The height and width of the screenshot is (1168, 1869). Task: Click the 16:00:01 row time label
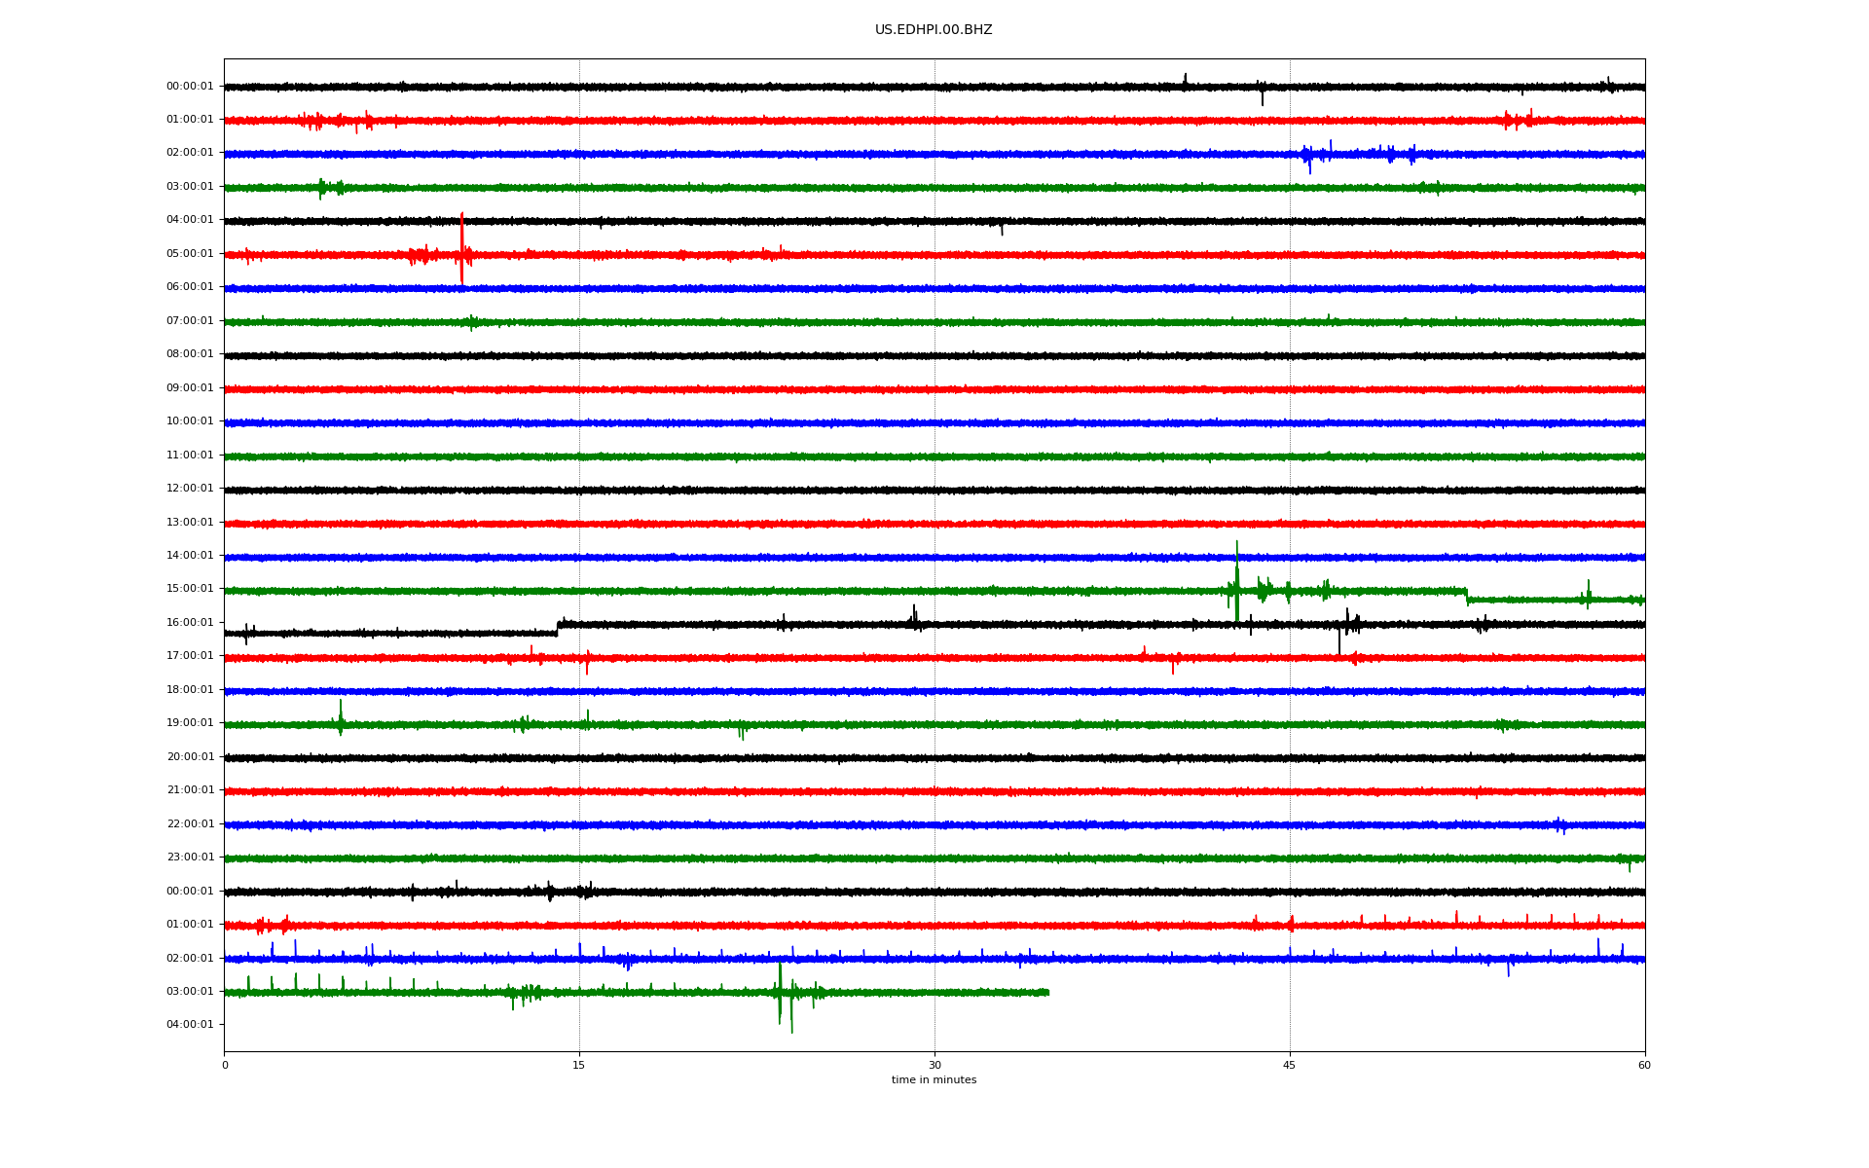[190, 623]
